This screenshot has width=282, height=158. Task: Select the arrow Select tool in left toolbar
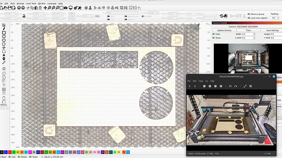click(4, 25)
